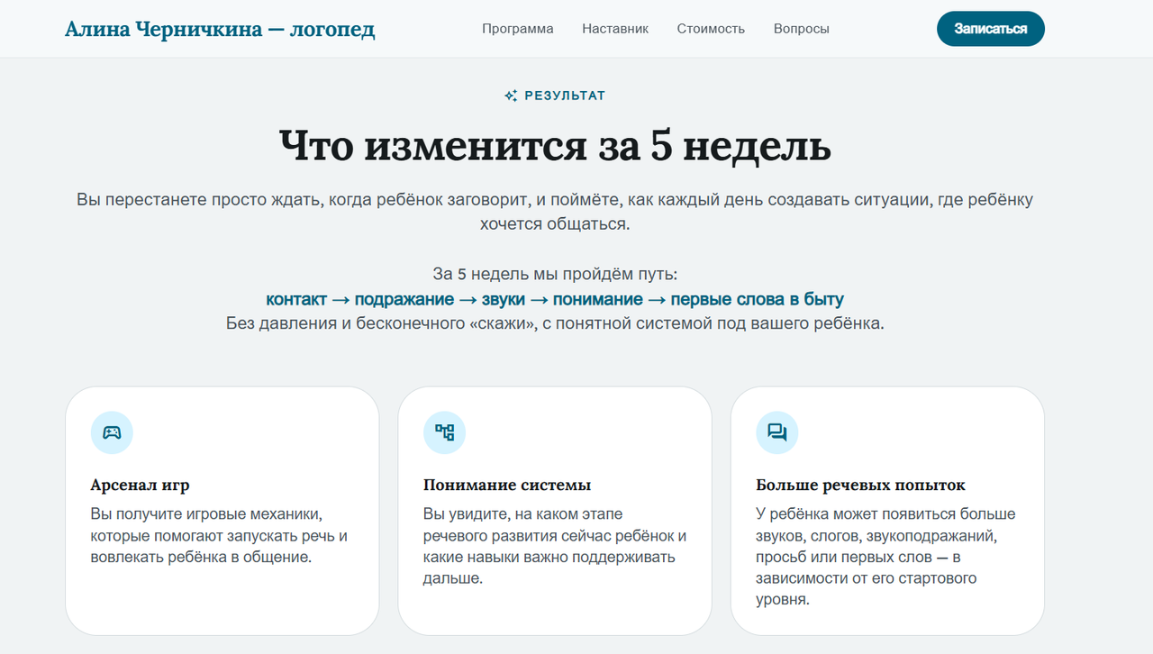This screenshot has height=654, width=1153.
Task: Click the paragraph starting Вы перестанете просто ждать
Action: (x=555, y=212)
